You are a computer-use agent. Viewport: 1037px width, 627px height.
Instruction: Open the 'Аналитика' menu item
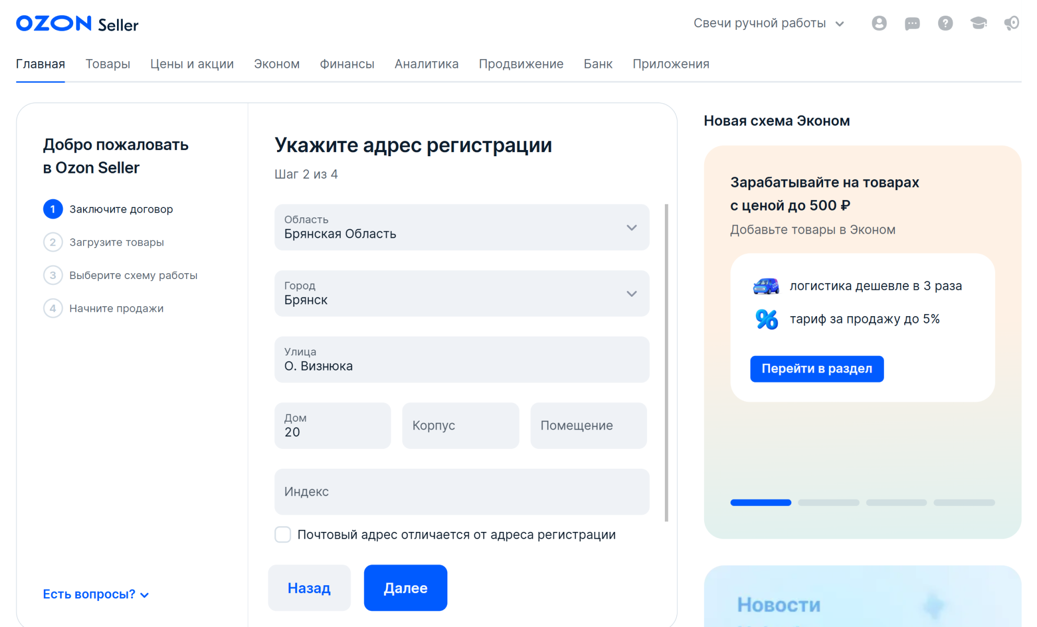point(427,64)
